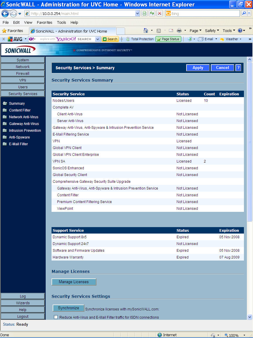
Task: Click the Read Mail envelope icon
Action: [x=171, y=31]
